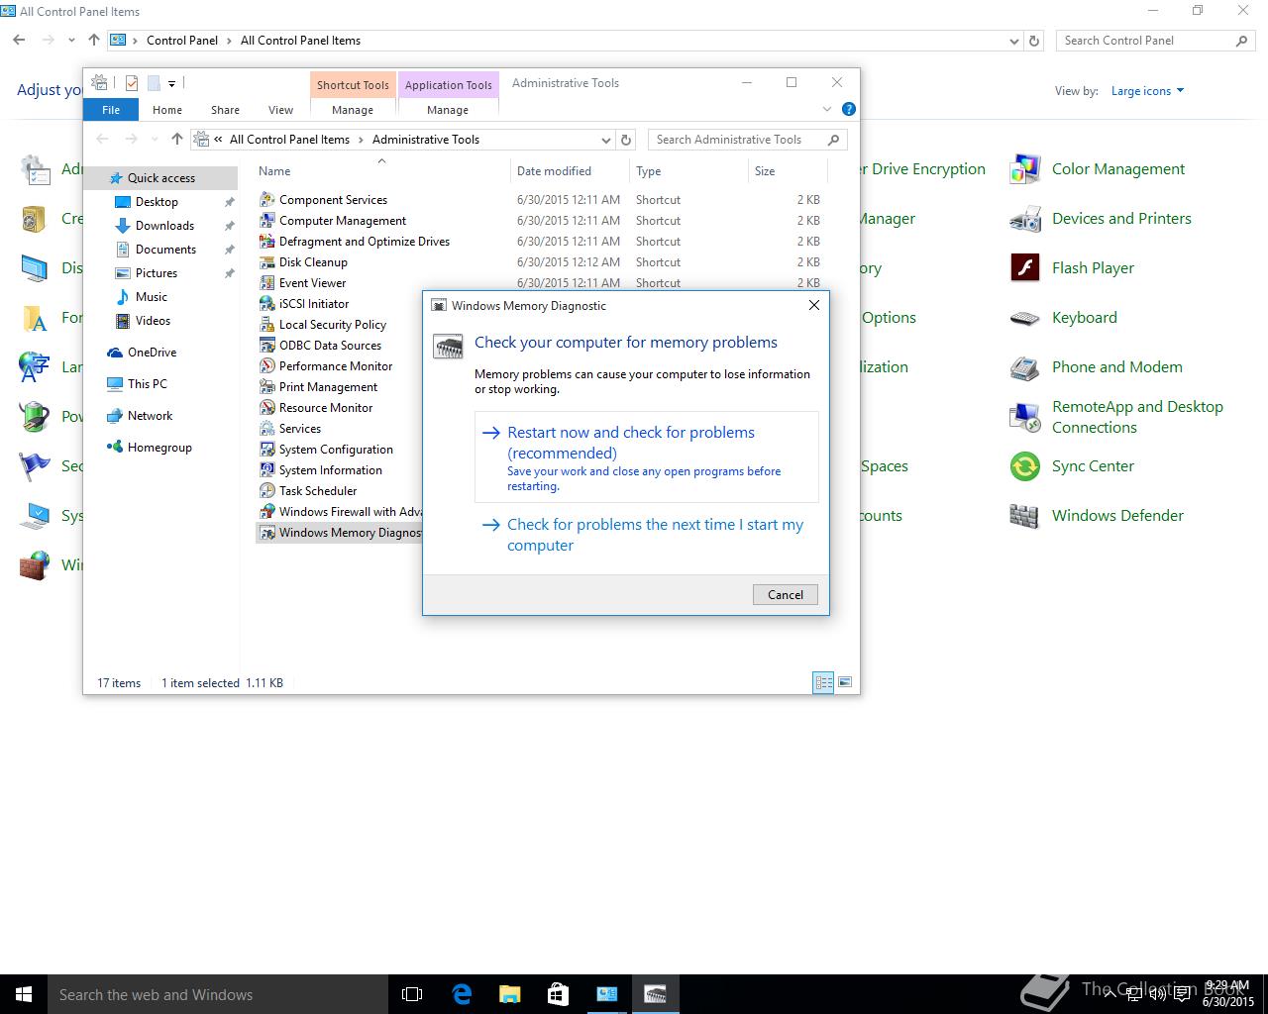Open Keyboard icon in Control Panel
The width and height of the screenshot is (1268, 1014).
pyautogui.click(x=1024, y=318)
